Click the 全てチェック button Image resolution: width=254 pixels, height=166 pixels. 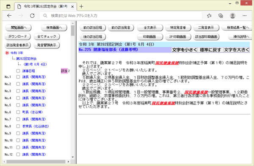pyautogui.click(x=47, y=37)
